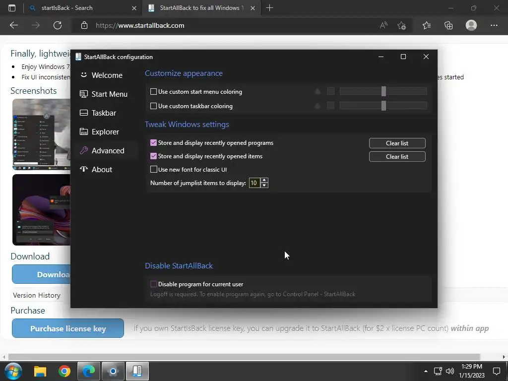Increase jumplist items with up arrow

coord(264,181)
